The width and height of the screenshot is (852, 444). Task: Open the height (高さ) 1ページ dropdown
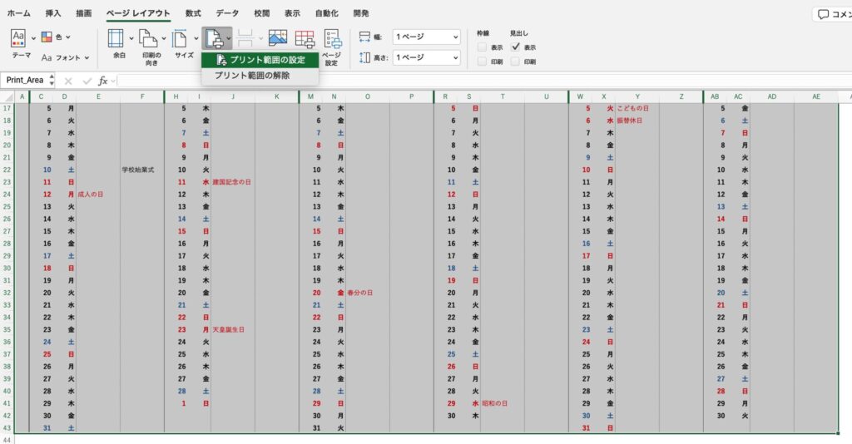pyautogui.click(x=427, y=58)
